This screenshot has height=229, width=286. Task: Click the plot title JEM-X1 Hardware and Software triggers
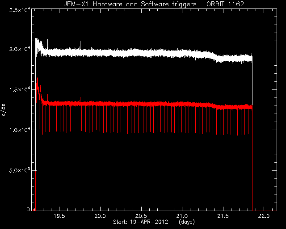130,4
